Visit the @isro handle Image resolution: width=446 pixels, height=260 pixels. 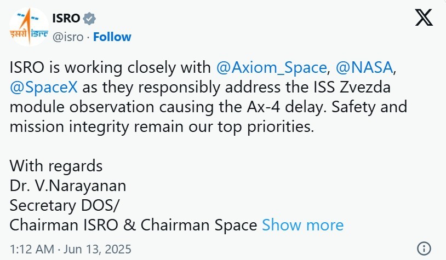click(x=68, y=37)
